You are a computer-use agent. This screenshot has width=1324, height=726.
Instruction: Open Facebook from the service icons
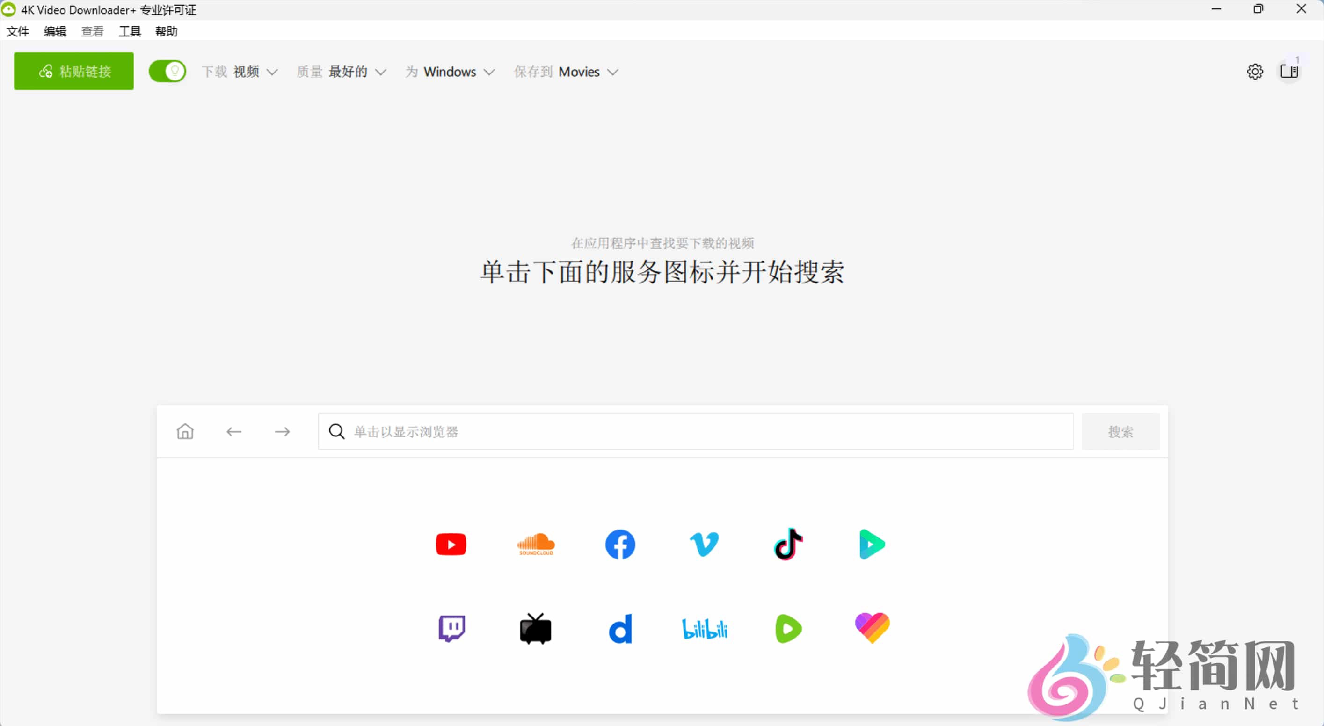click(x=620, y=544)
